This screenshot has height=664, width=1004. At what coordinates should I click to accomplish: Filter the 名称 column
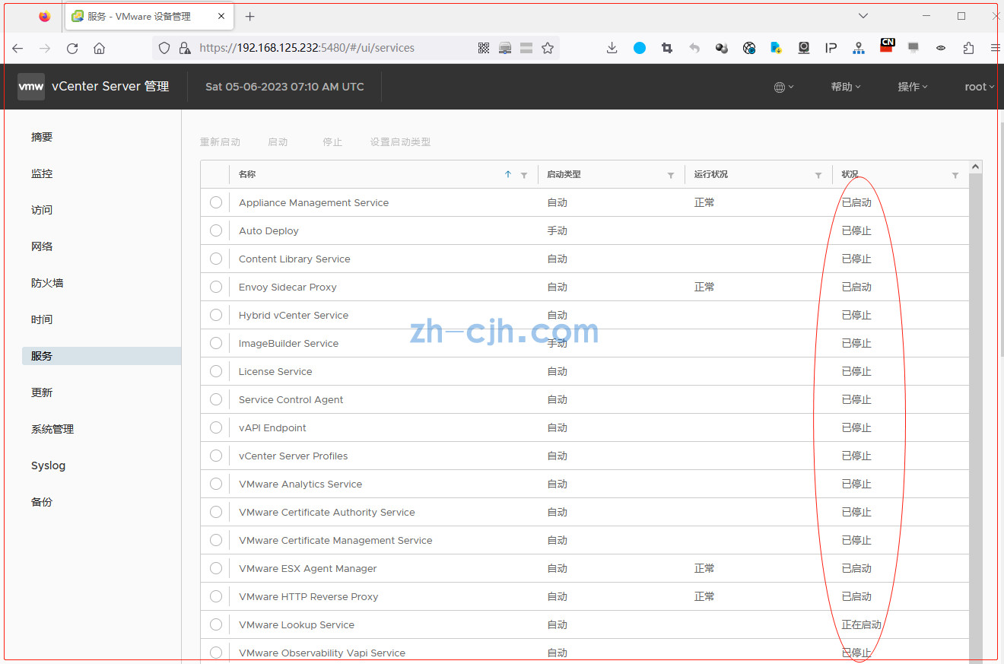524,175
